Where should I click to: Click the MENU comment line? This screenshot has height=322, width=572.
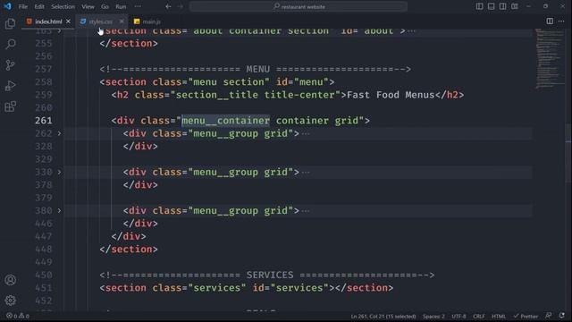256,69
